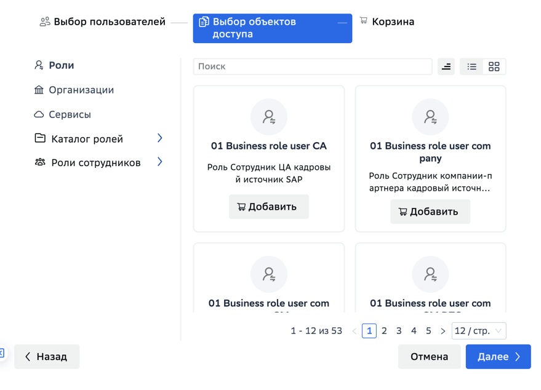This screenshot has height=390, width=541.
Task: Select the Выбор объектов доступа step
Action: [x=273, y=28]
